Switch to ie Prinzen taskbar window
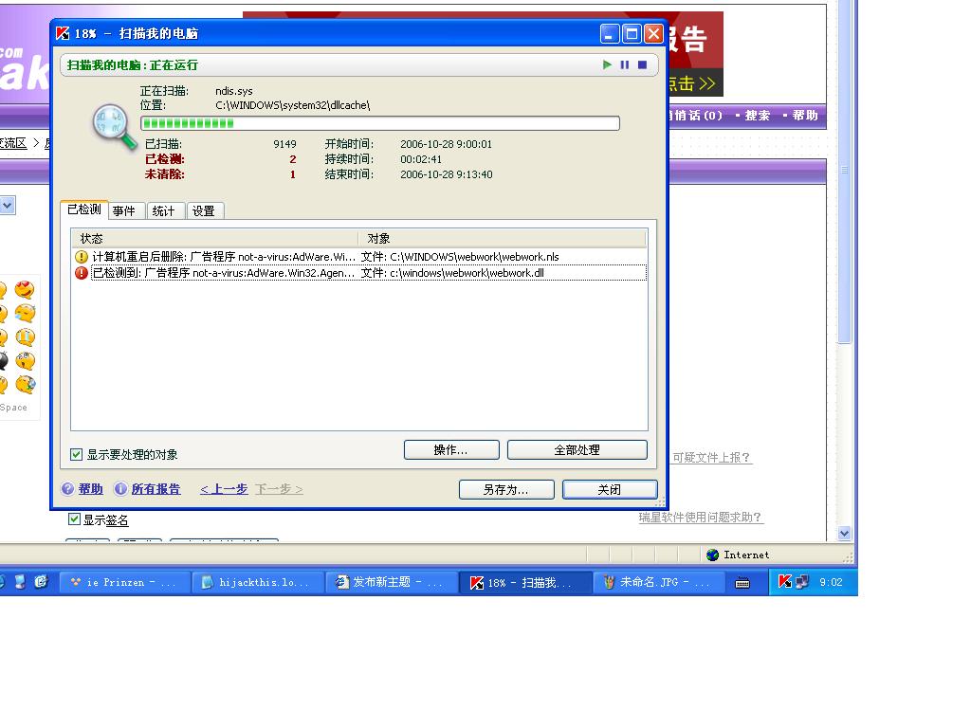 (124, 583)
